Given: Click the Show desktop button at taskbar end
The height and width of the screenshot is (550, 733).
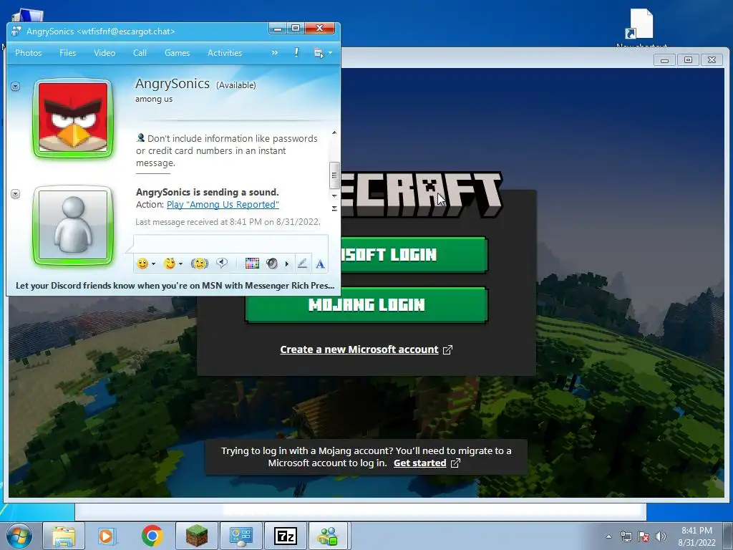Looking at the screenshot, I should pos(728,536).
